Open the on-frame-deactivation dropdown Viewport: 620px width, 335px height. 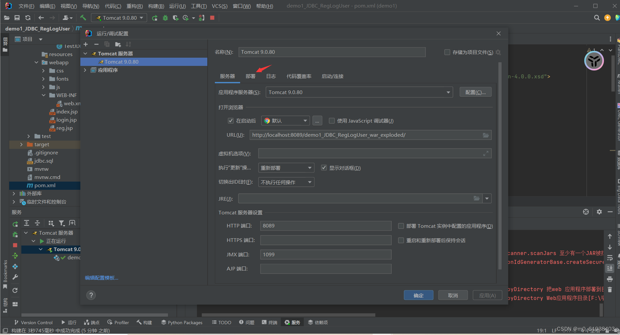(286, 182)
